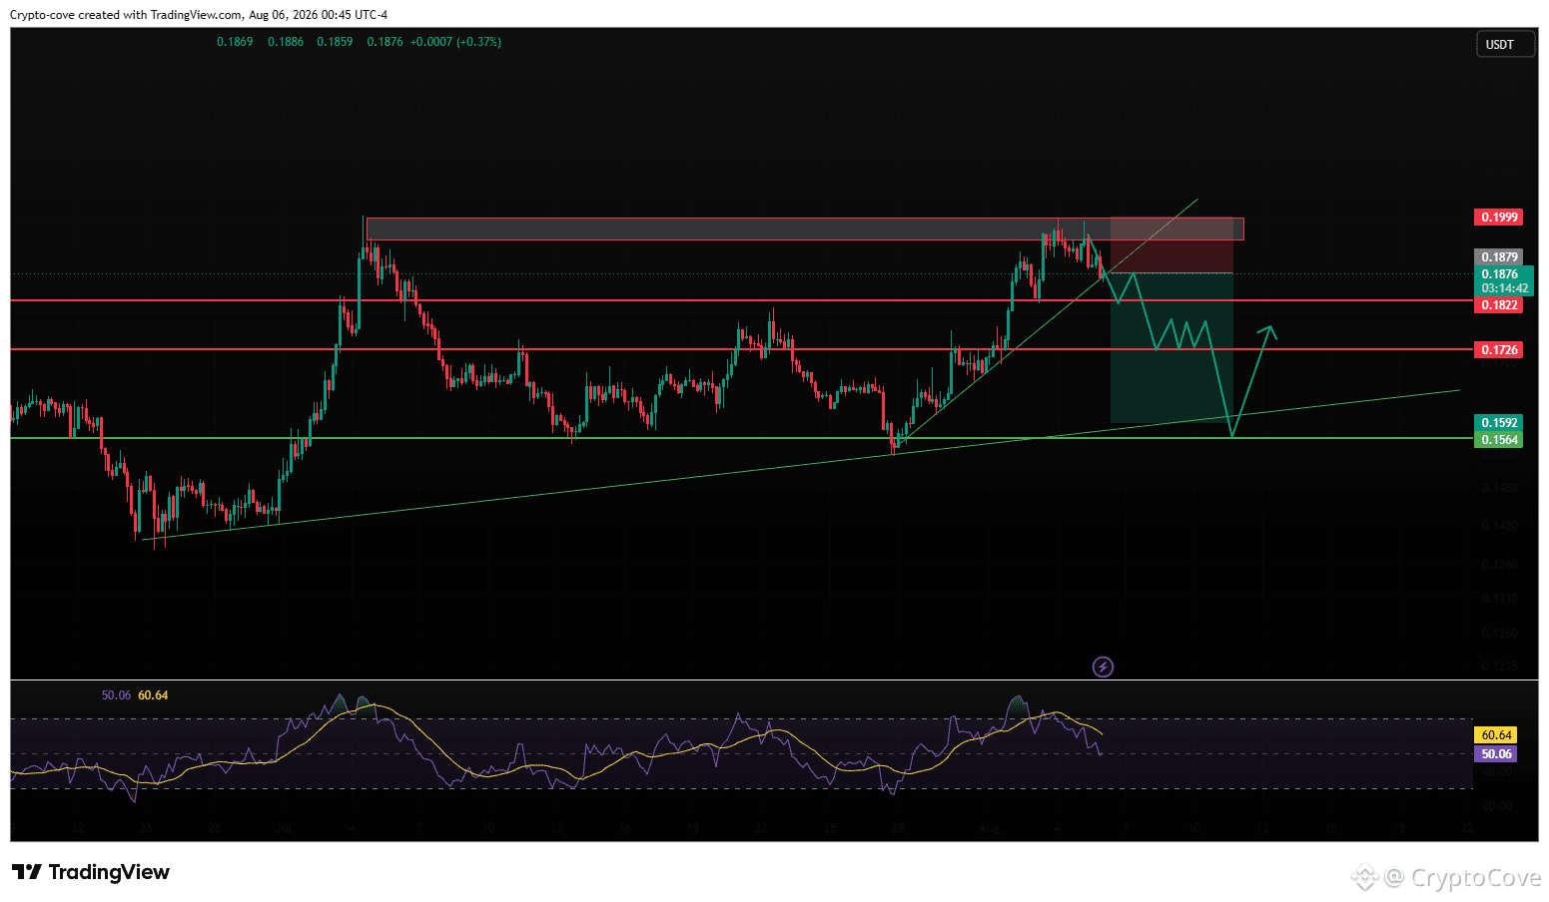Select the grey 0.1879 price label
This screenshot has width=1549, height=902.
click(1498, 257)
